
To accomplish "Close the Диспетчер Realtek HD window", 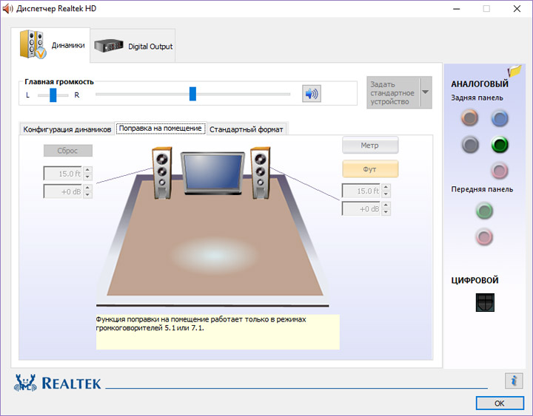I will pos(517,8).
